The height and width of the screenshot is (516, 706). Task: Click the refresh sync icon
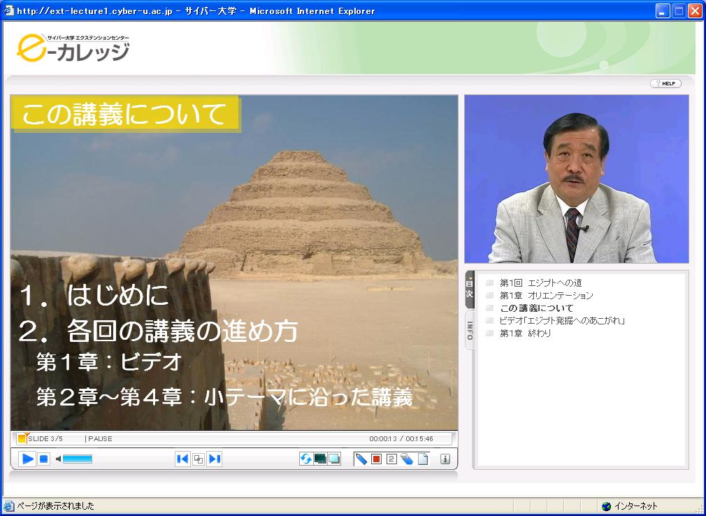click(x=305, y=459)
